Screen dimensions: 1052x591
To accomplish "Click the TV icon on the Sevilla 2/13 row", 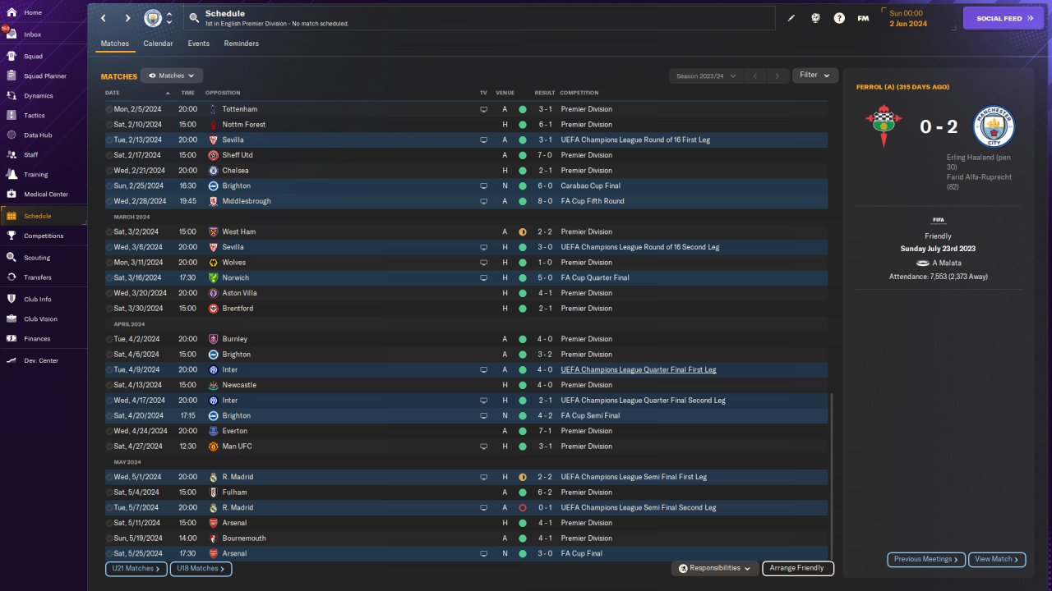I will [484, 140].
